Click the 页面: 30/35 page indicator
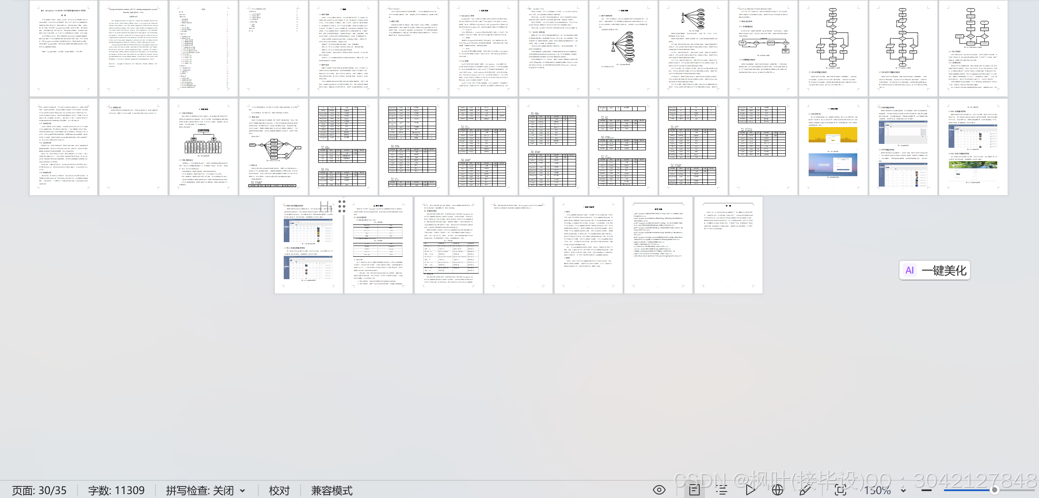This screenshot has width=1039, height=498. 39,490
